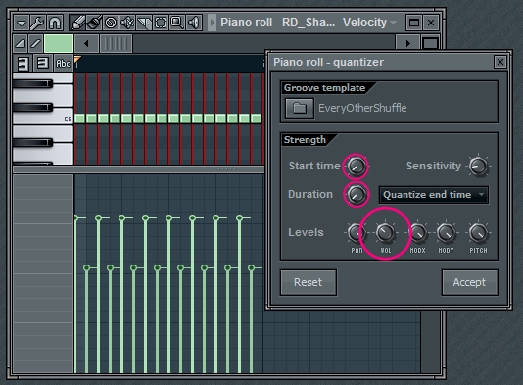Open the piano roll options menu arrow
This screenshot has width=523, height=385.
[22, 23]
